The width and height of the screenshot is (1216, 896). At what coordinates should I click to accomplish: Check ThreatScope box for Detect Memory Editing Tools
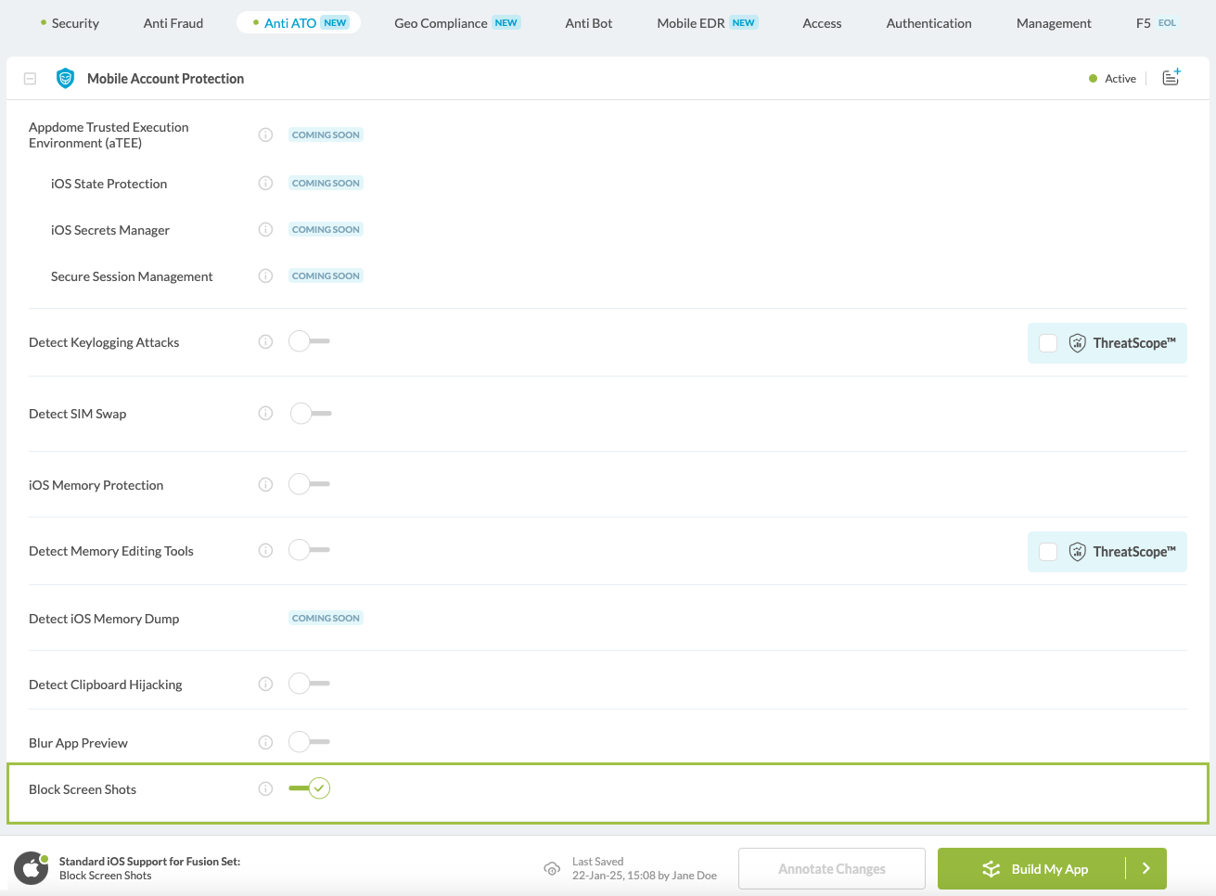pyautogui.click(x=1048, y=552)
